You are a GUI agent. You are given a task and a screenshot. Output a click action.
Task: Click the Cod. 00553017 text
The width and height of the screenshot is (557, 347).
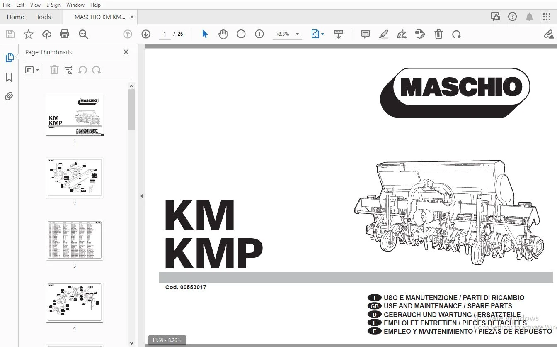[186, 287]
